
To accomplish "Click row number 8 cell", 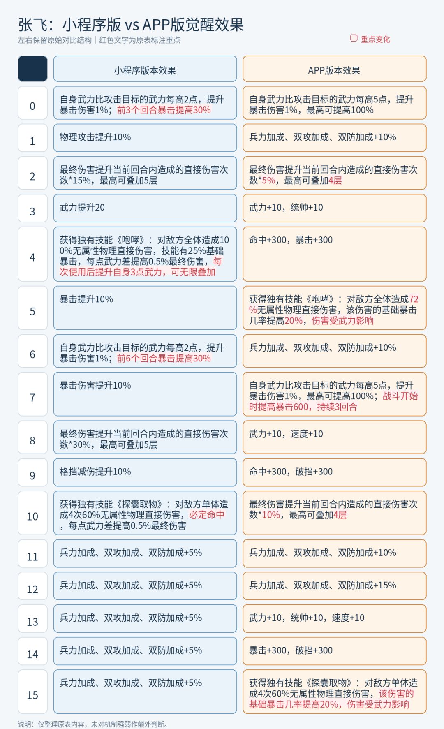I will (32, 437).
